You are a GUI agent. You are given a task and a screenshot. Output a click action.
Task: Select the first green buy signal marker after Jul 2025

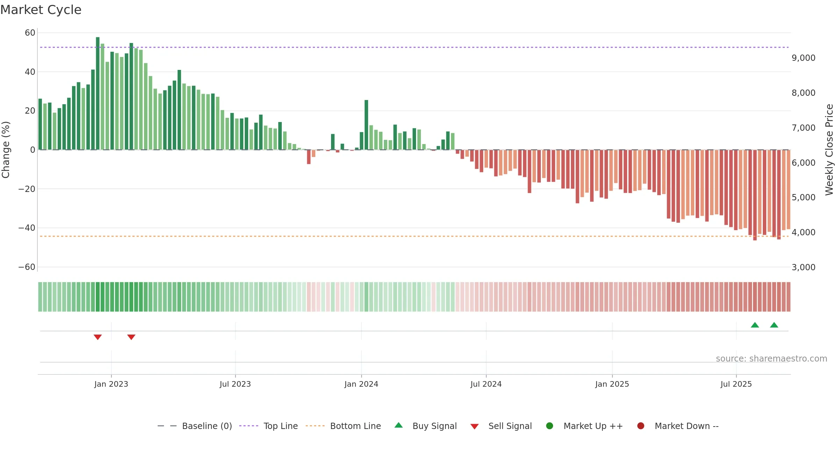point(755,325)
